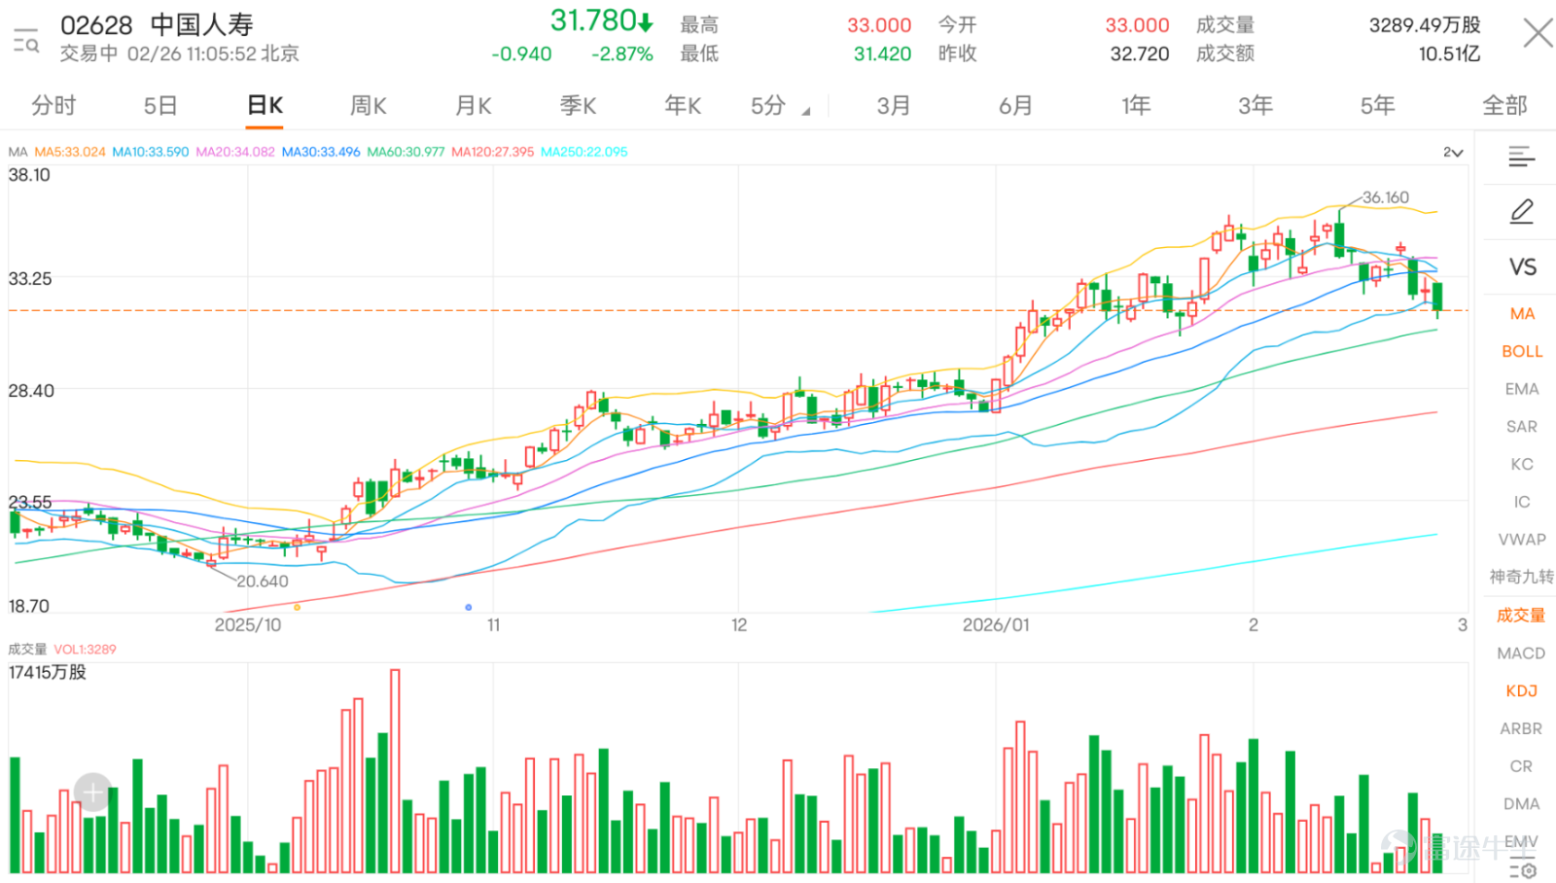Select the pencil drawing tool
Screen dimensions: 1556x883
point(1522,211)
